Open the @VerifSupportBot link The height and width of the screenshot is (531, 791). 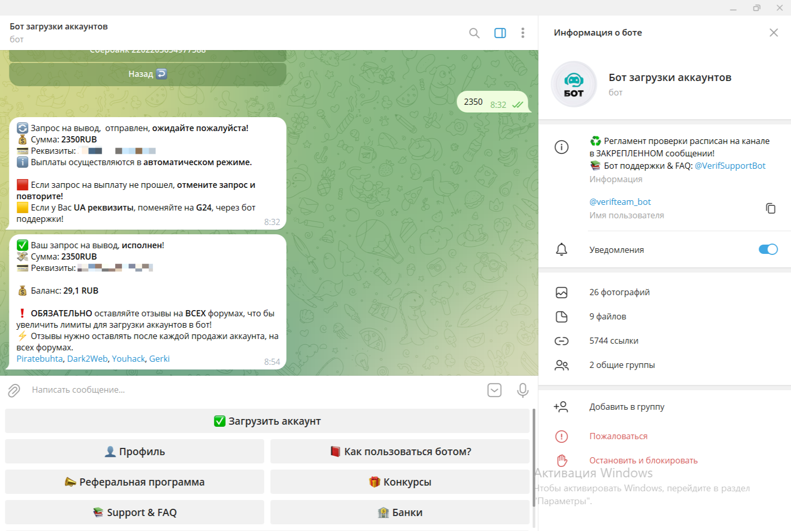tap(730, 166)
